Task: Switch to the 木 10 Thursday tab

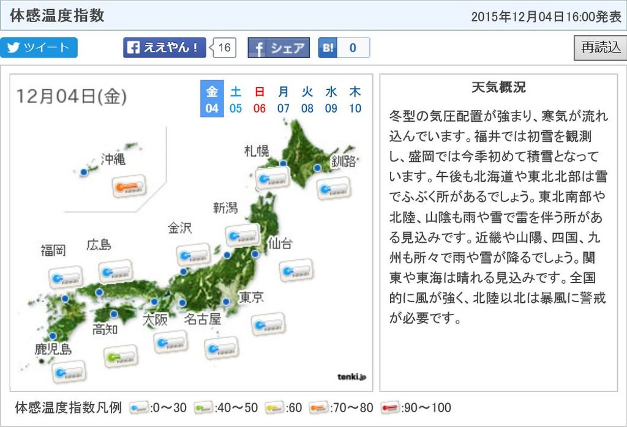Action: pos(355,99)
